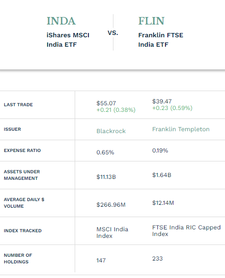This screenshot has width=225, height=278.
Task: Click the Franklin Templeton issuer link
Action: (181, 129)
